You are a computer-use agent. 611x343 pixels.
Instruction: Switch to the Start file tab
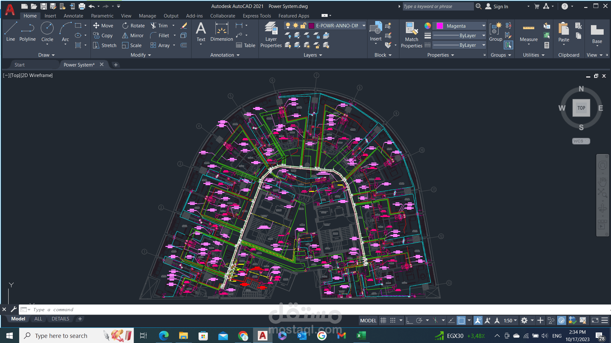point(19,65)
